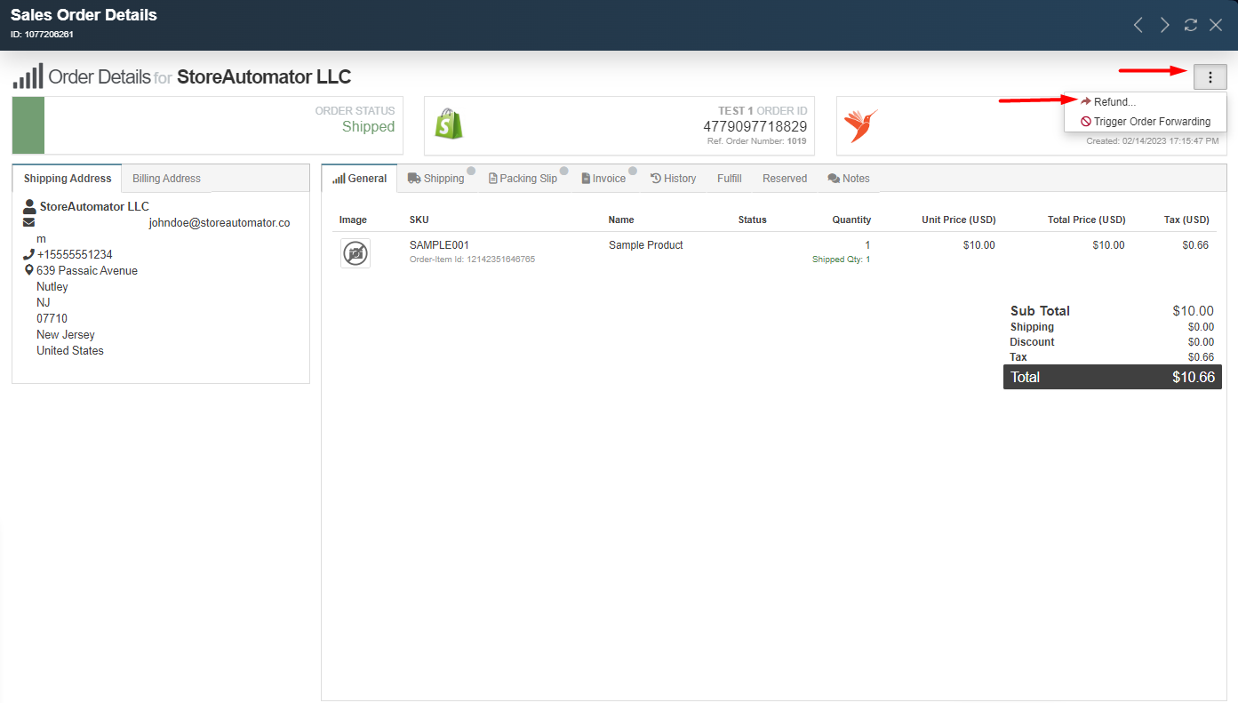Screen dimensions: 1238x703
Task: Click the signal bars icon beside Order Details
Action: coord(28,77)
